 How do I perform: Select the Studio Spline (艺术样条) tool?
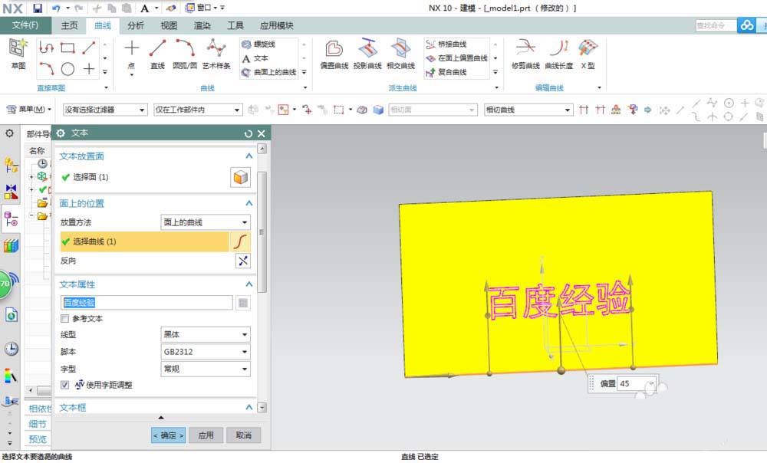click(216, 54)
